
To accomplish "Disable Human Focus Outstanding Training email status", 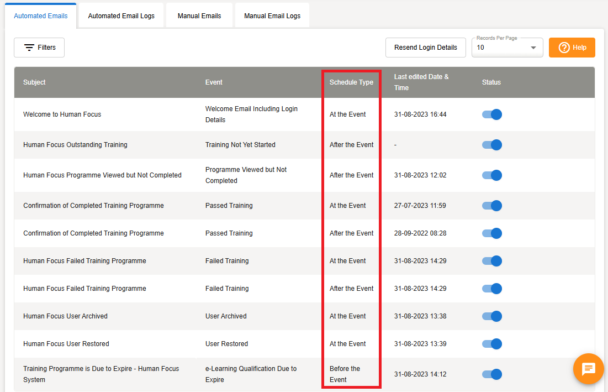I will click(x=491, y=145).
